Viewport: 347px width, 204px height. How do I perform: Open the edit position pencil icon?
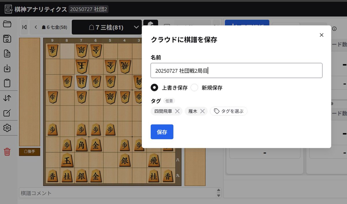(x=7, y=113)
